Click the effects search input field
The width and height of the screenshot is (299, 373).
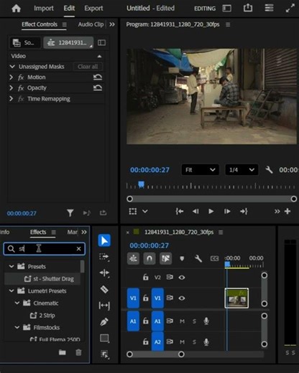pos(45,249)
